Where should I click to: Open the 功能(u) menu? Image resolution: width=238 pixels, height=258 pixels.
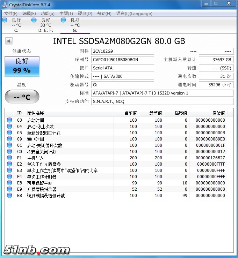pos(48,14)
